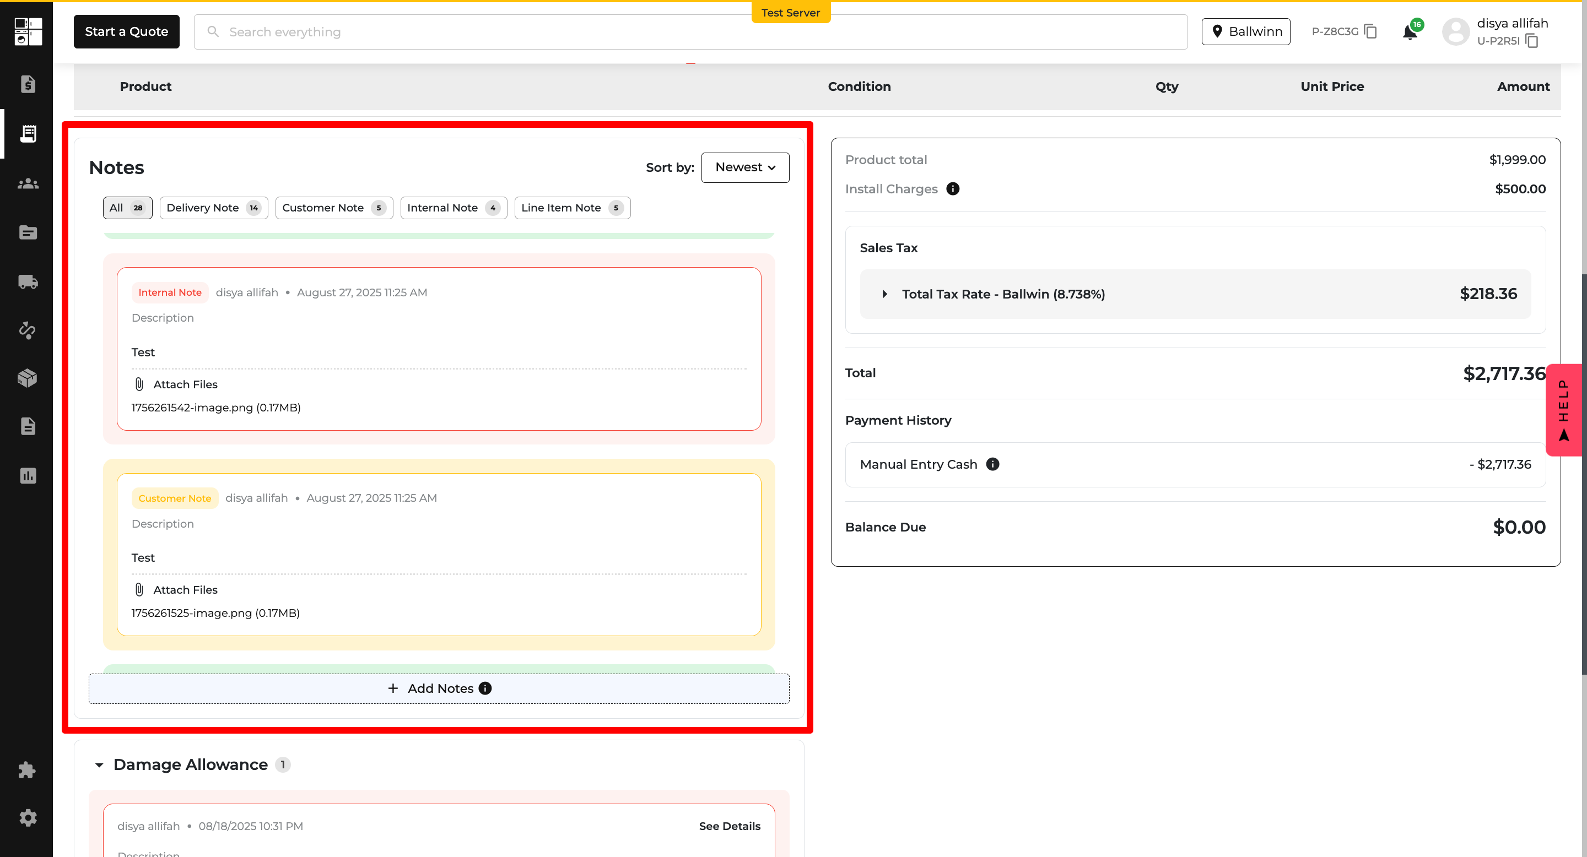Show Manual Entry Cash info icon
1587x857 pixels.
point(992,464)
